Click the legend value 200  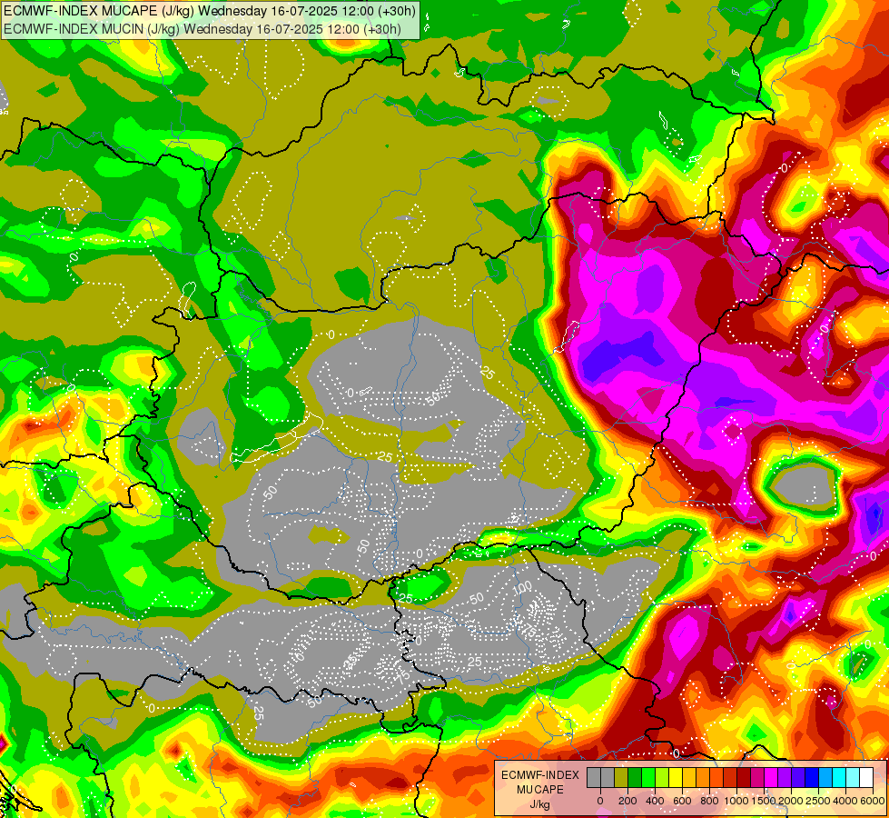point(627,801)
